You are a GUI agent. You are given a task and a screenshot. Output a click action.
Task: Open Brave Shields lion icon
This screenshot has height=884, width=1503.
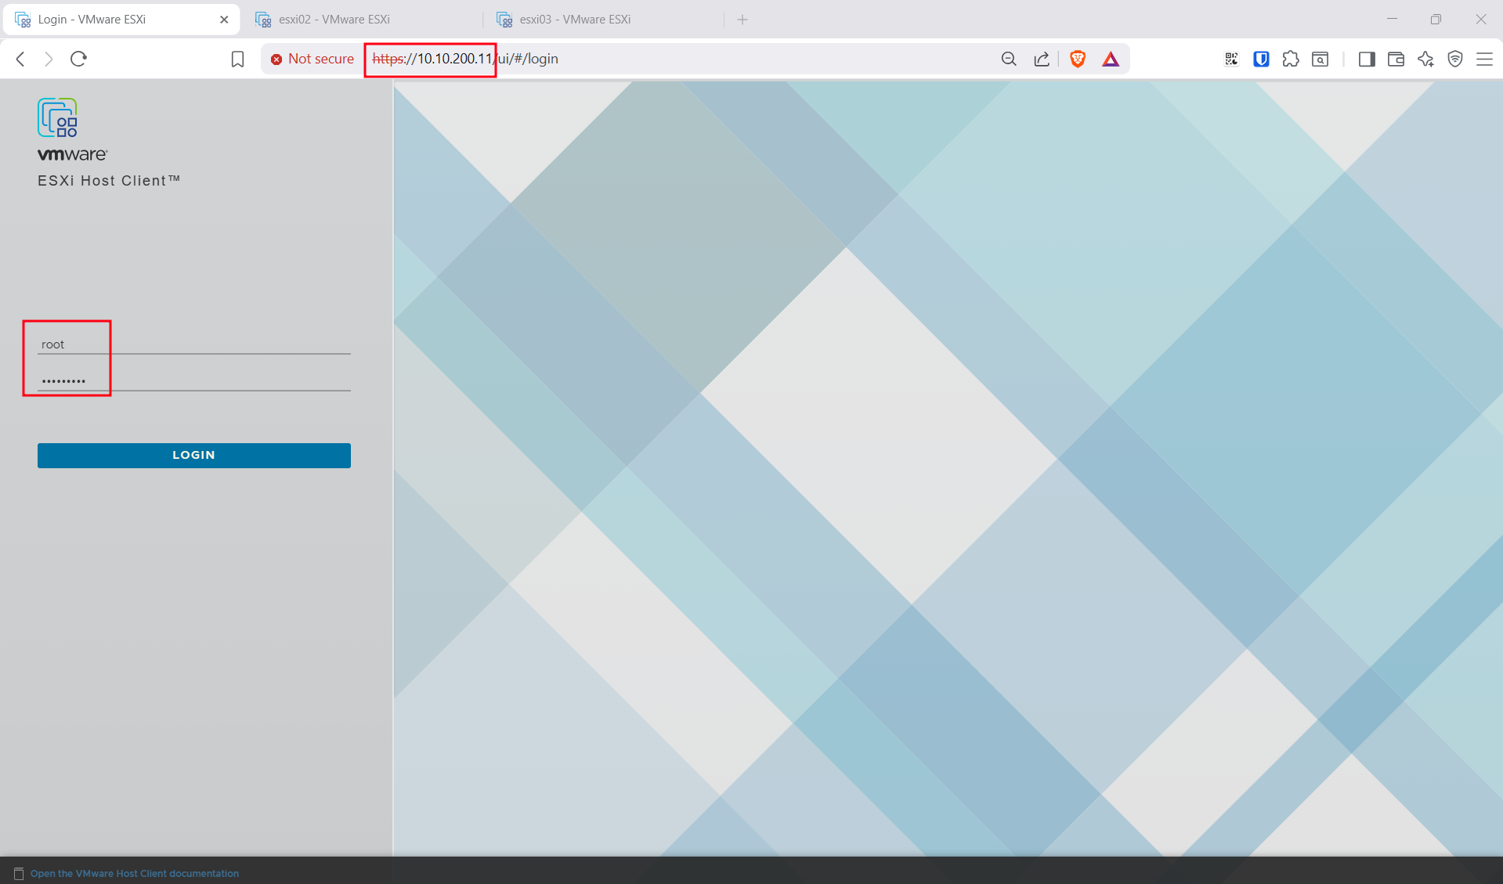coord(1078,59)
